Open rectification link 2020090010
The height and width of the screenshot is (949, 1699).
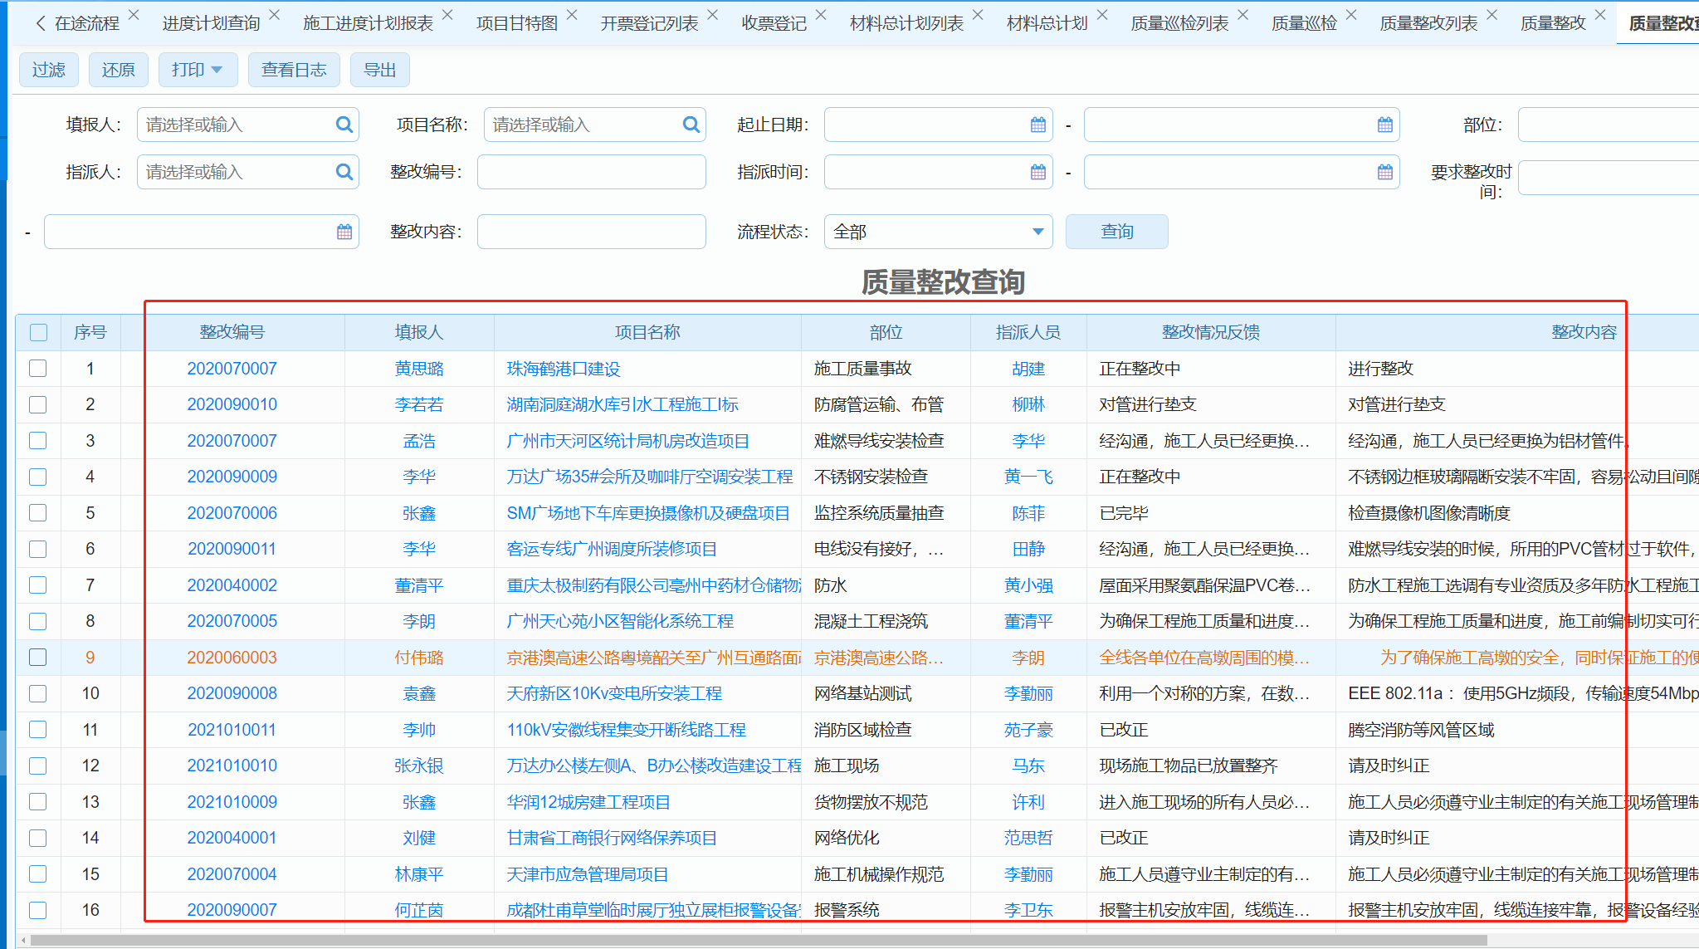point(232,404)
